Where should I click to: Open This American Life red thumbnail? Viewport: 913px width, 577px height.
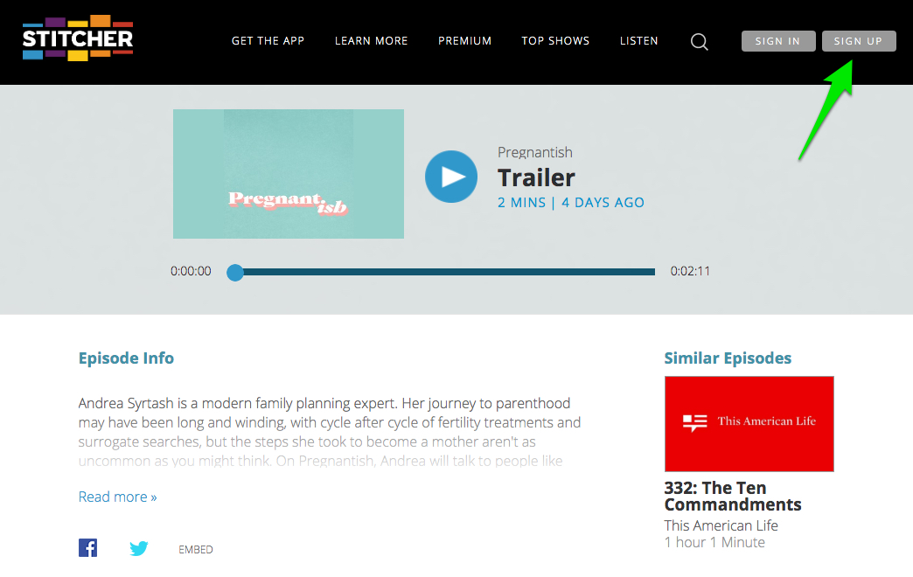[x=749, y=424]
